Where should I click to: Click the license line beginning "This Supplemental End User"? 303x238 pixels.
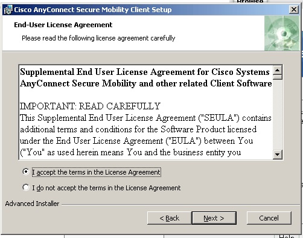pyautogui.click(x=145, y=118)
